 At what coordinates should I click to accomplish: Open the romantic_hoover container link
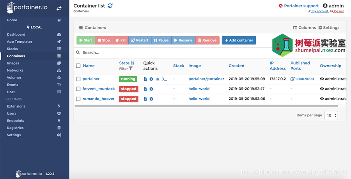coord(99,99)
